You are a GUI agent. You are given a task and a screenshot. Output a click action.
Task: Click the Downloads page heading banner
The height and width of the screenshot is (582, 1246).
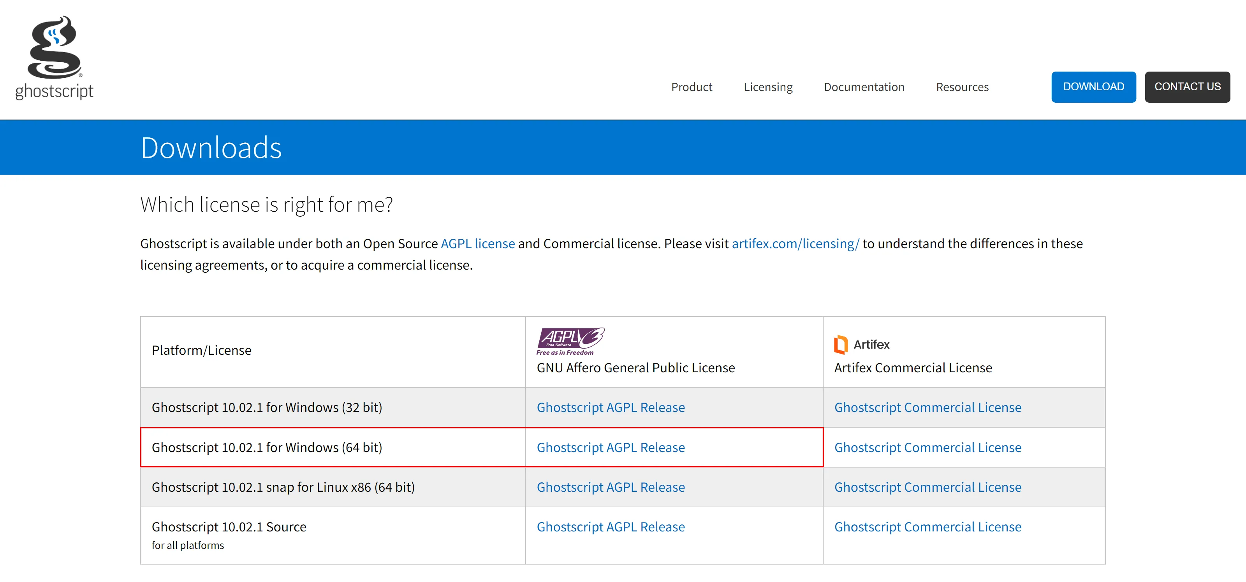tap(211, 148)
